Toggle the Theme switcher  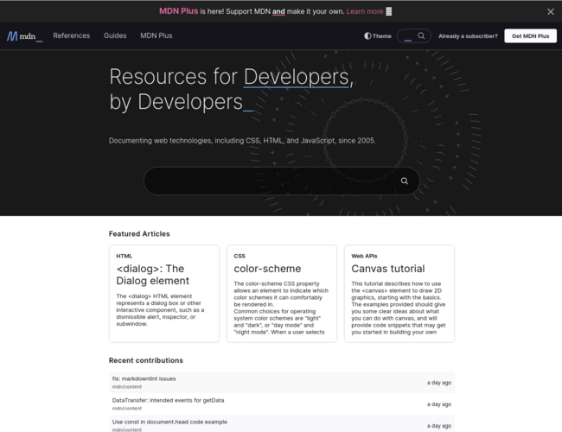click(x=378, y=35)
